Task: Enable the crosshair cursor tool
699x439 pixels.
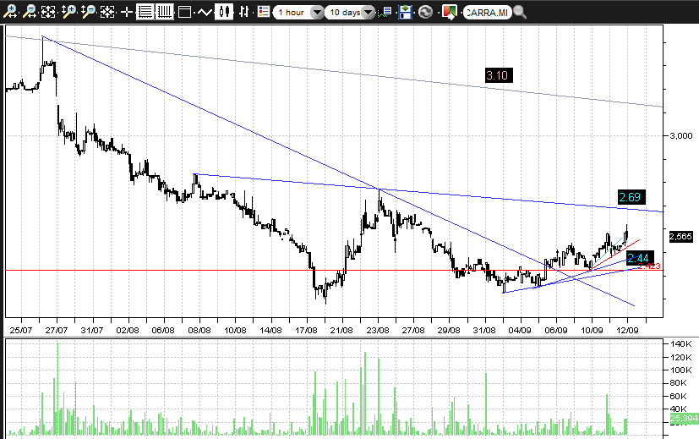Action: coord(127,12)
